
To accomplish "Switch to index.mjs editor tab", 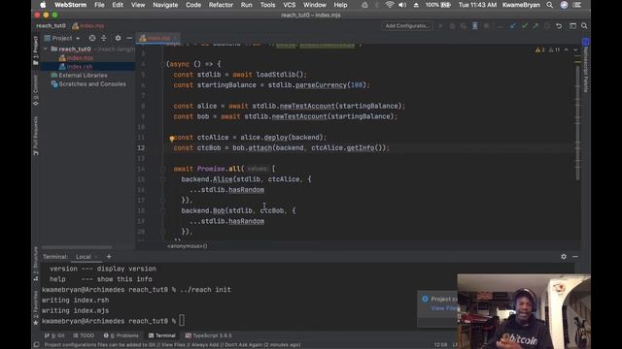I will pyautogui.click(x=157, y=38).
